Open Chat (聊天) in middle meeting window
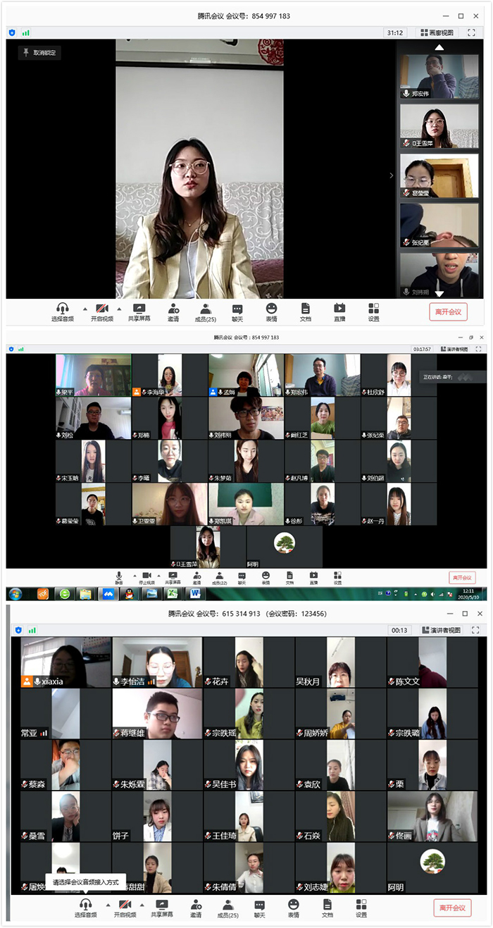Viewport: 493px width, 928px height. (242, 579)
